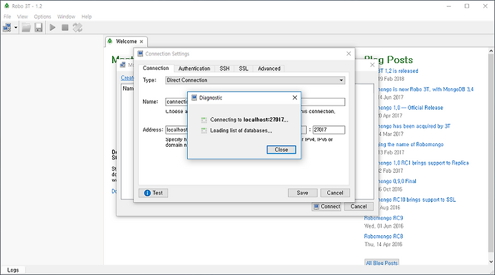Click the Test button with info icon
This screenshot has width=495, height=275.
pyautogui.click(x=153, y=193)
